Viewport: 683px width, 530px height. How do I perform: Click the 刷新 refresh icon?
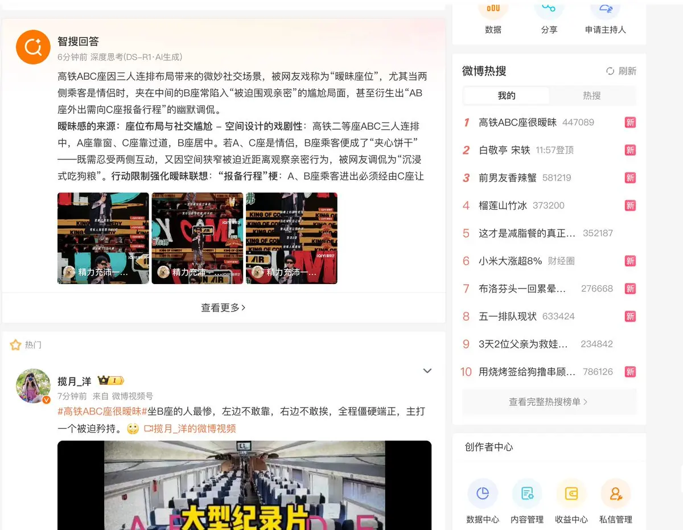click(x=610, y=71)
